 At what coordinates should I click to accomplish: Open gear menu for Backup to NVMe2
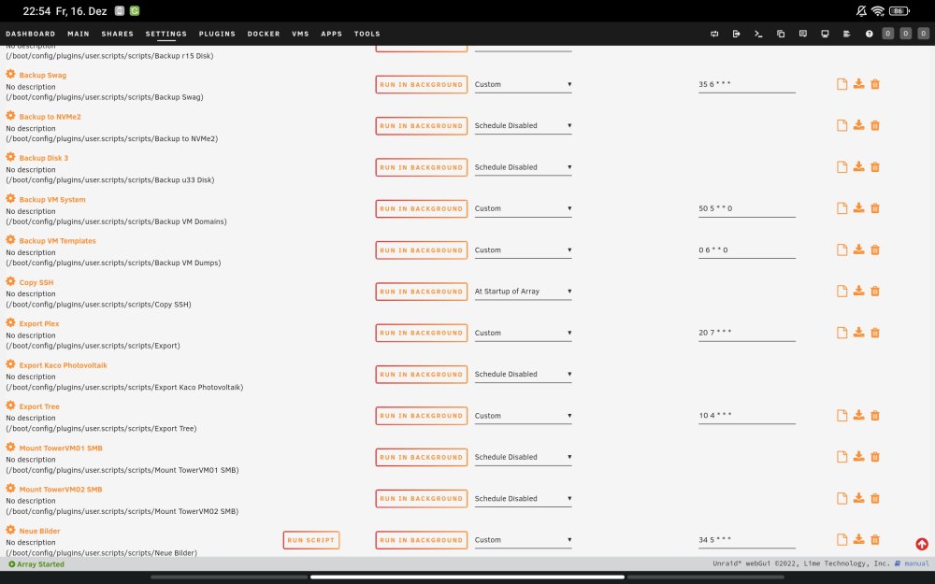pos(10,116)
